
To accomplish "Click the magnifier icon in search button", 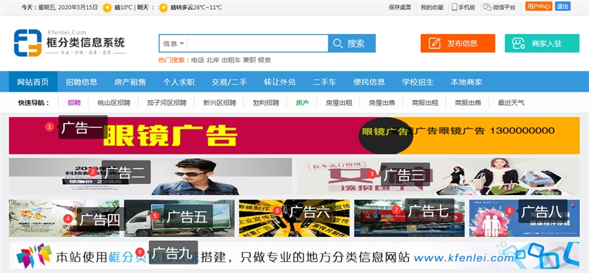I will click(338, 44).
